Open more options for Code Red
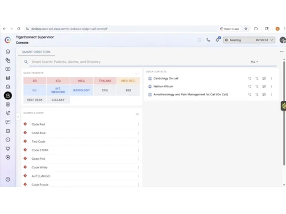 click(x=138, y=124)
